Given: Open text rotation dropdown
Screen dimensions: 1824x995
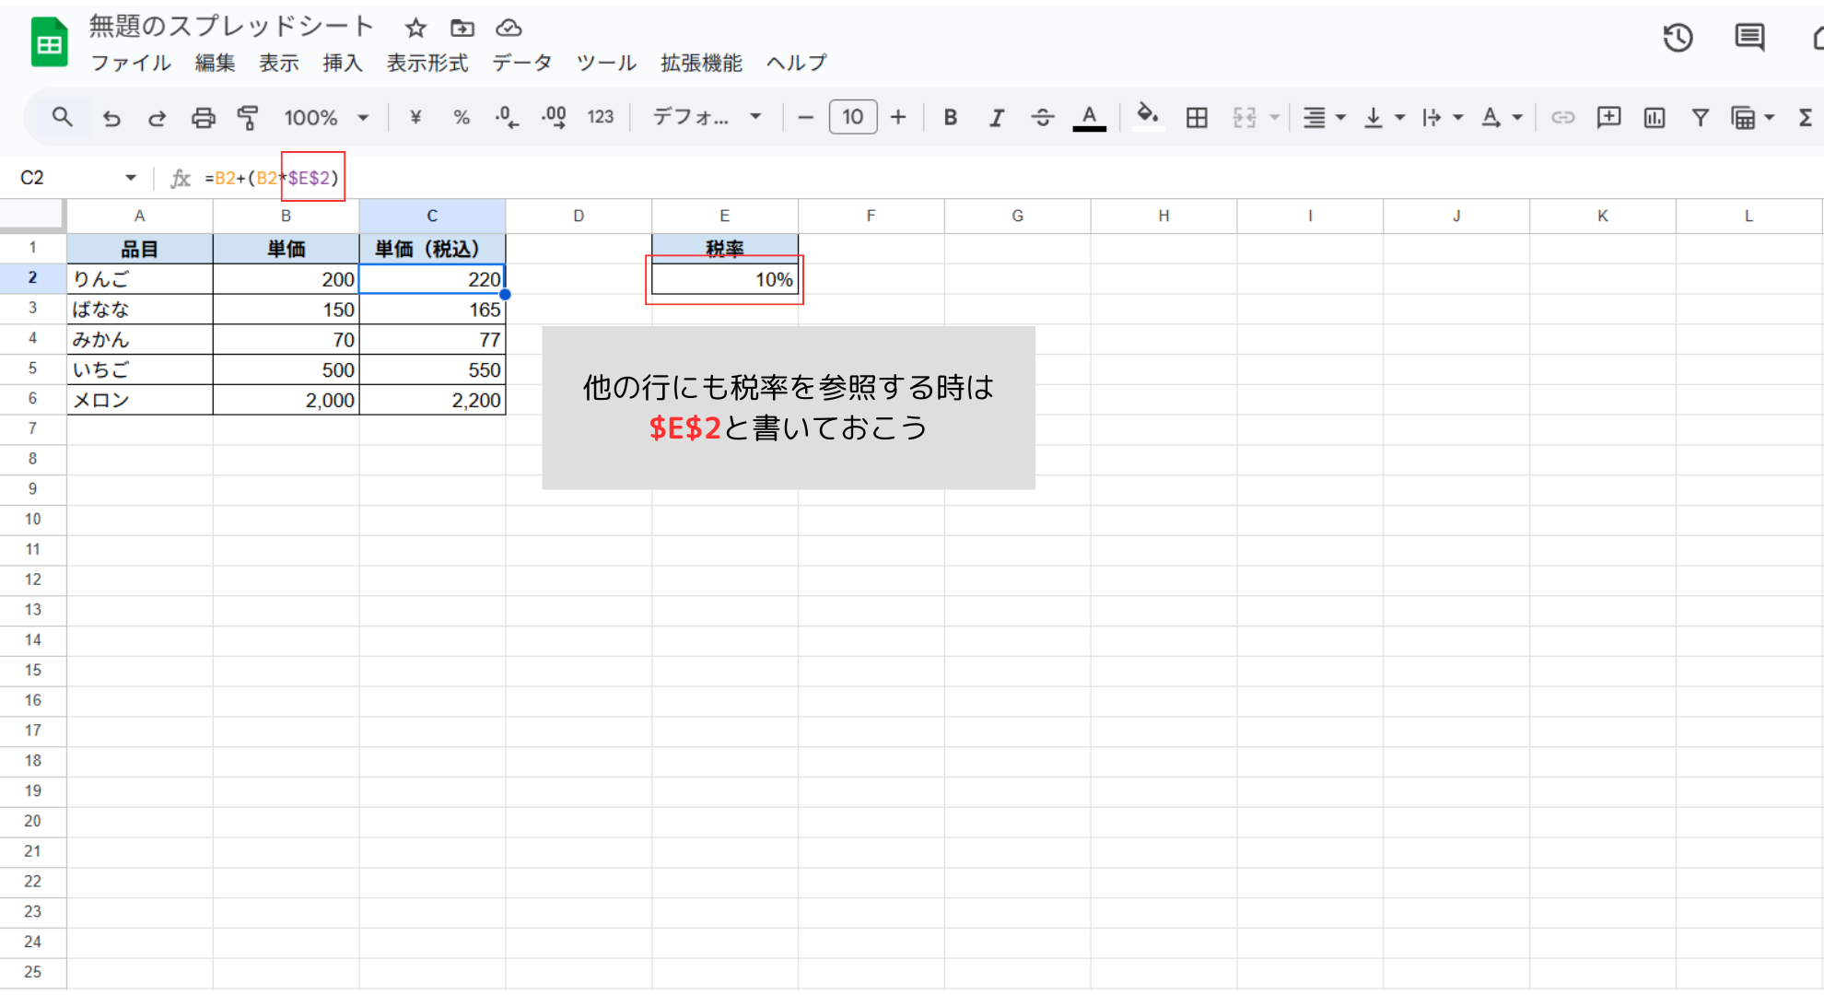Looking at the screenshot, I should click(x=1502, y=118).
